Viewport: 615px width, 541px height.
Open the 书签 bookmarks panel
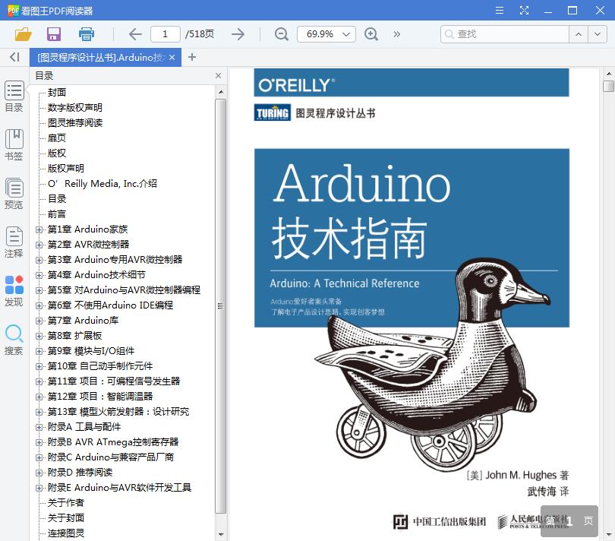pyautogui.click(x=14, y=144)
